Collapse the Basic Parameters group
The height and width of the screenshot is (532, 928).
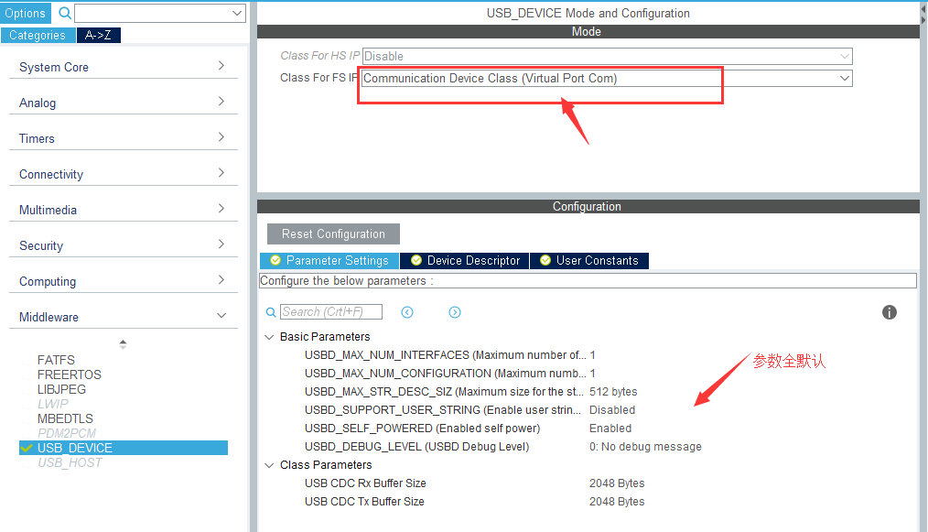pyautogui.click(x=269, y=337)
